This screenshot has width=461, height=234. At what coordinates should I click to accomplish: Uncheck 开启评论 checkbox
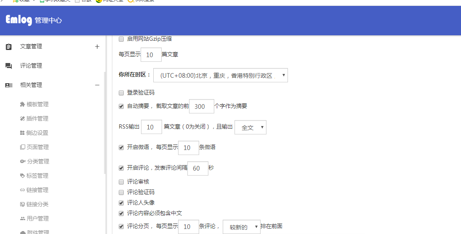coord(121,168)
